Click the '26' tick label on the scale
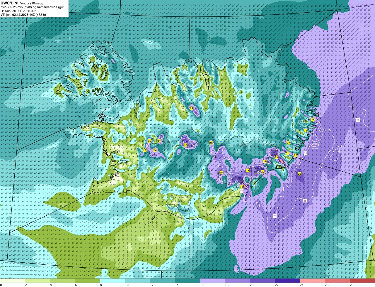Viewport: 375px width, 287px height. pos(327,285)
